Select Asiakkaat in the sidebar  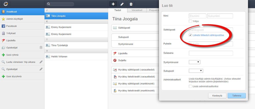click(x=22, y=12)
